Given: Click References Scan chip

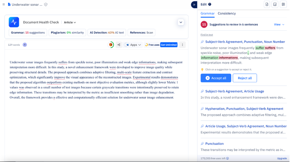Looking at the screenshot, I should [141, 33].
